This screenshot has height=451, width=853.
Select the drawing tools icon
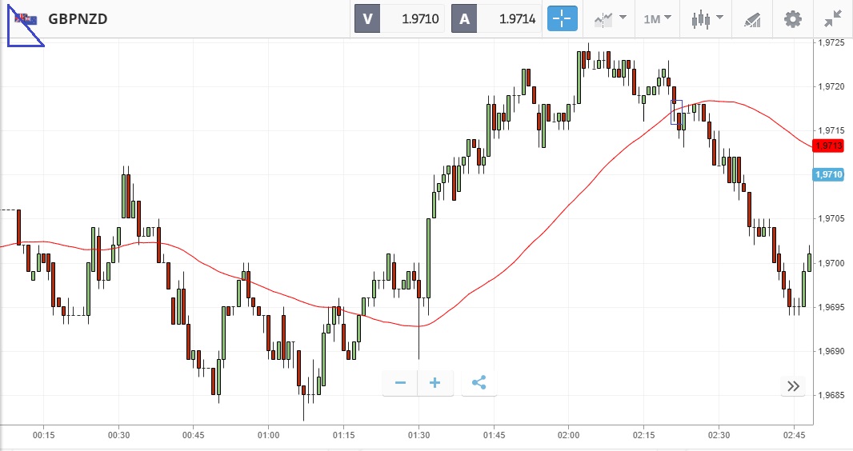coord(752,18)
